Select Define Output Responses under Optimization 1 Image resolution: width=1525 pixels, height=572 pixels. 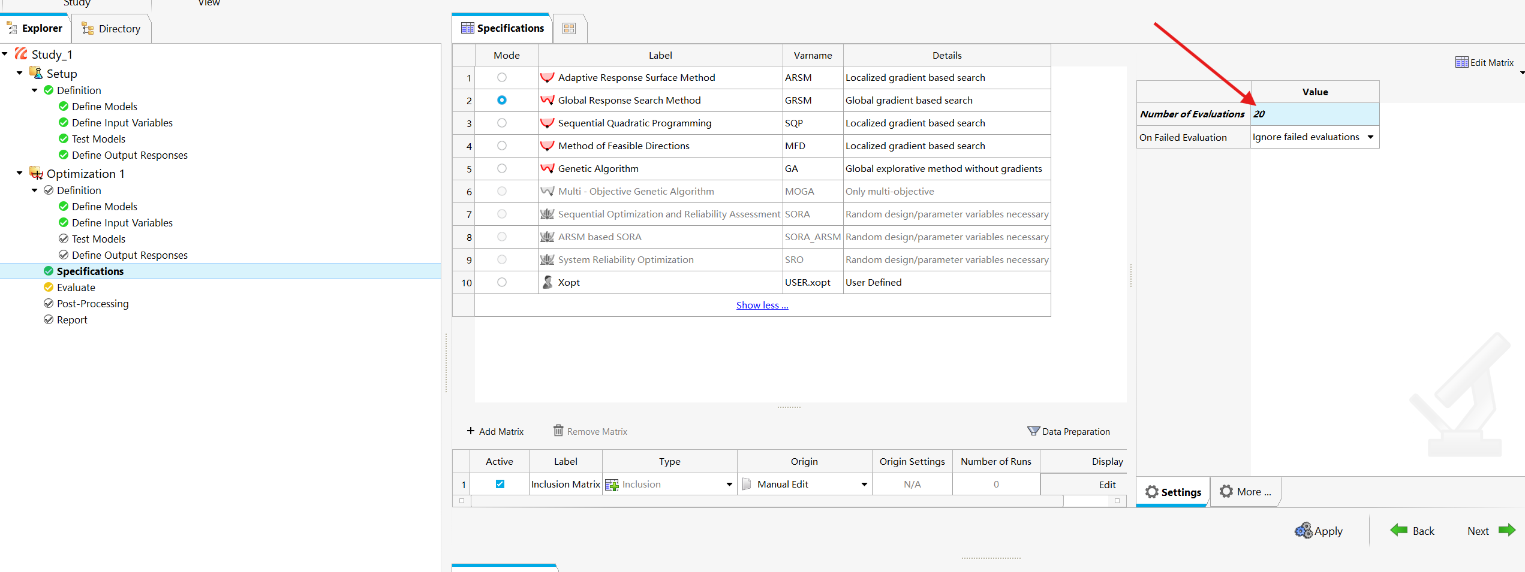click(130, 255)
